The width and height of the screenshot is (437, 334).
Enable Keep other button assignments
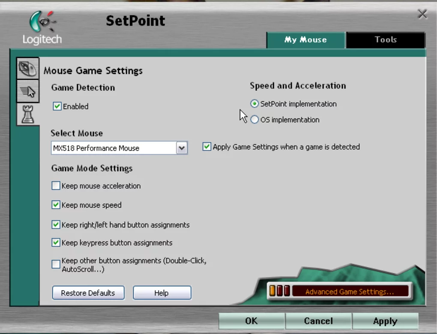coord(56,264)
